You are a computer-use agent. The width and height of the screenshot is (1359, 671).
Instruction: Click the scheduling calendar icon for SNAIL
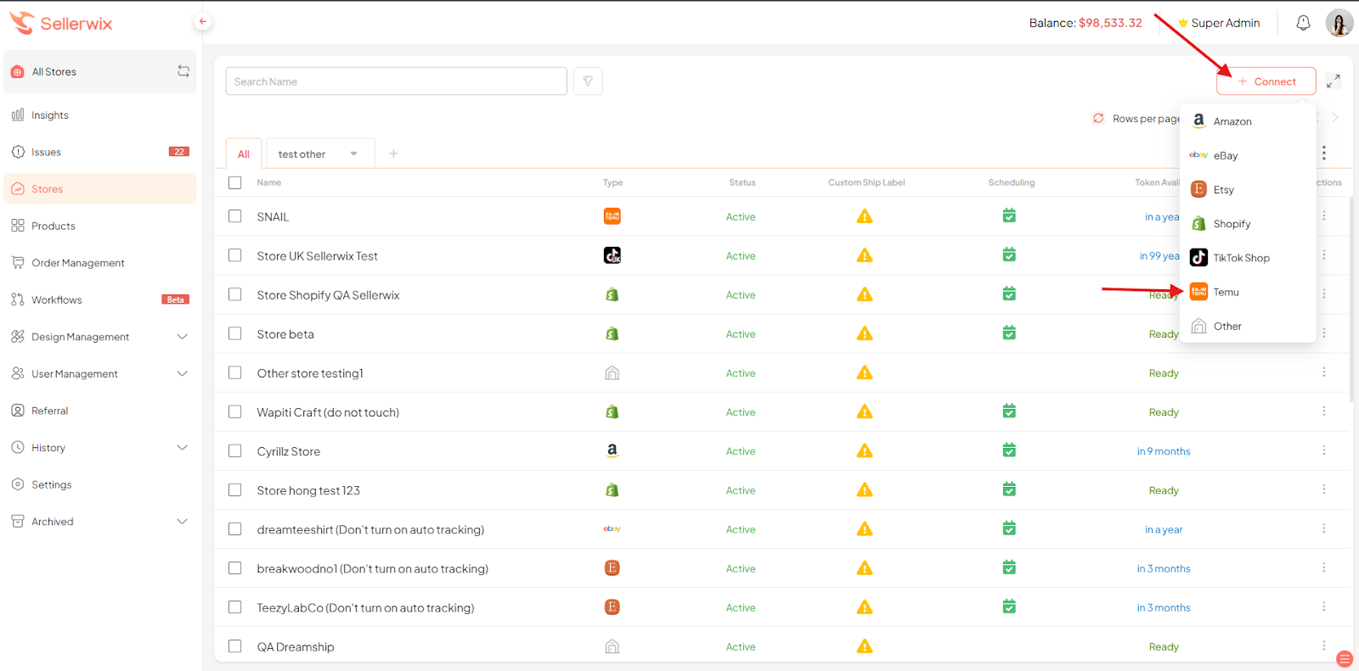pyautogui.click(x=1009, y=216)
